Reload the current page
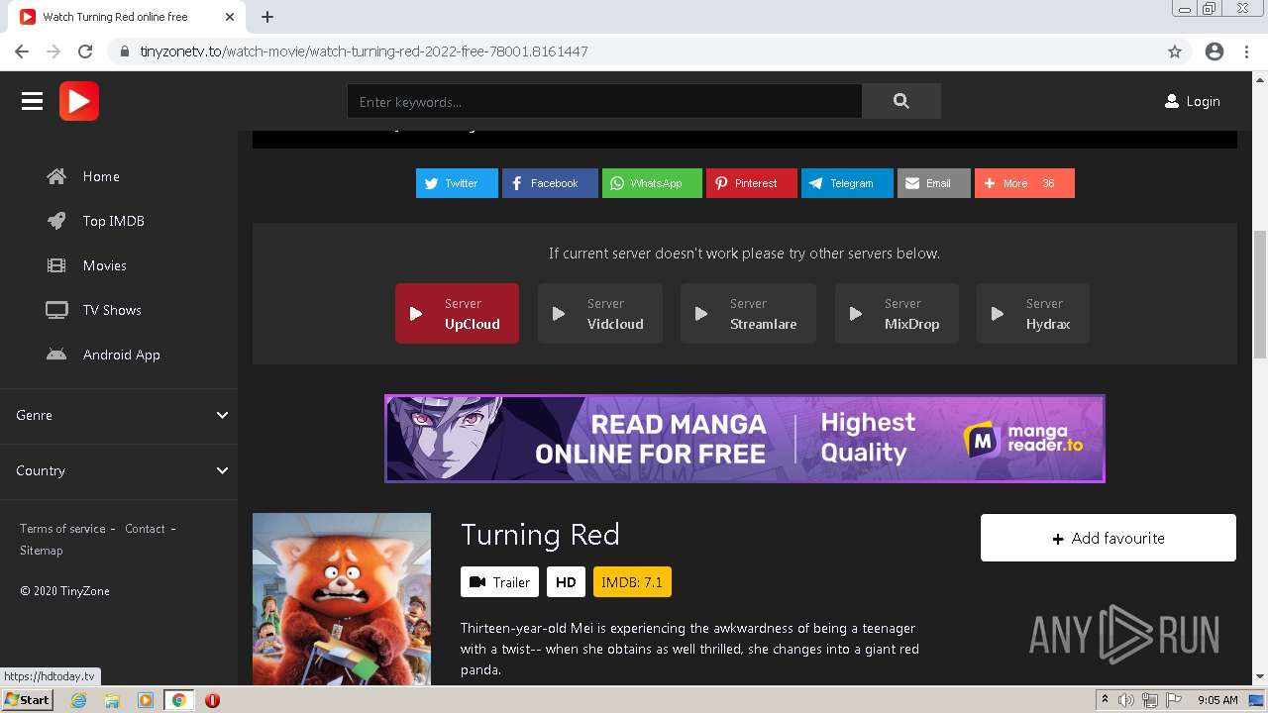 pyautogui.click(x=85, y=51)
